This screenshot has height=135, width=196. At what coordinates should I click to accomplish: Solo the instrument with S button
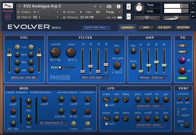(128, 7)
